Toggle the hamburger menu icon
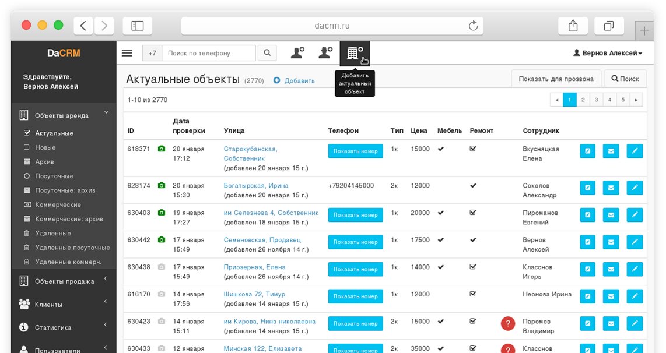Screen dimensions: 666x353 click(127, 53)
